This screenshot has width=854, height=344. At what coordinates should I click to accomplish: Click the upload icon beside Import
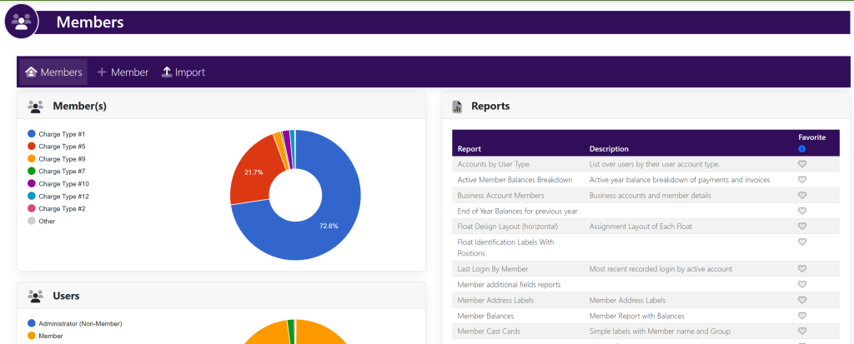pos(166,72)
